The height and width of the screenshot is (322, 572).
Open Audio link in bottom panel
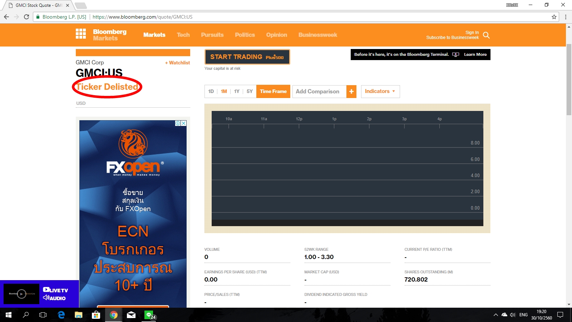(x=54, y=298)
